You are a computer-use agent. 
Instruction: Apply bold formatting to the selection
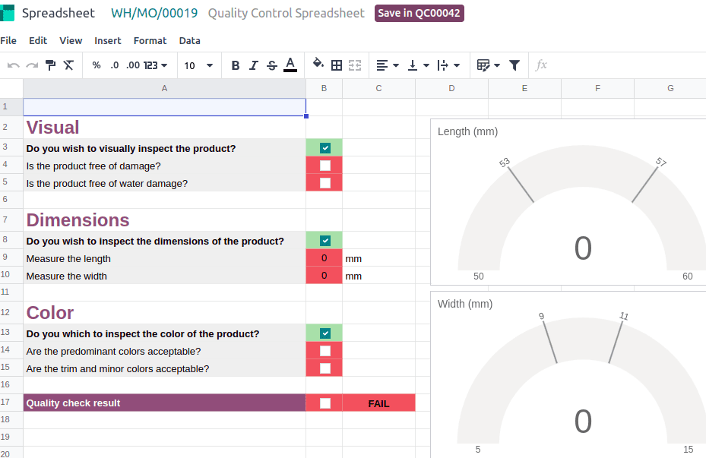point(236,65)
